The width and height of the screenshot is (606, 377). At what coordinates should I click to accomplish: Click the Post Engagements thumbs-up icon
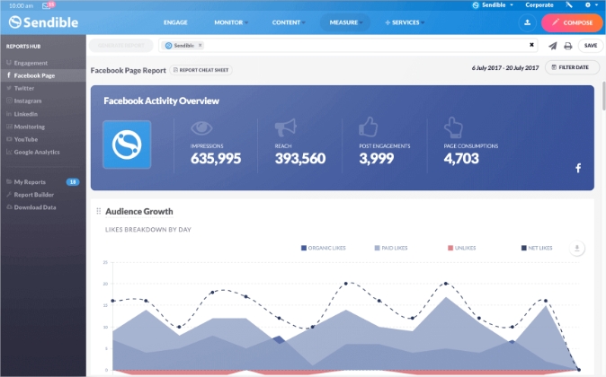(369, 127)
